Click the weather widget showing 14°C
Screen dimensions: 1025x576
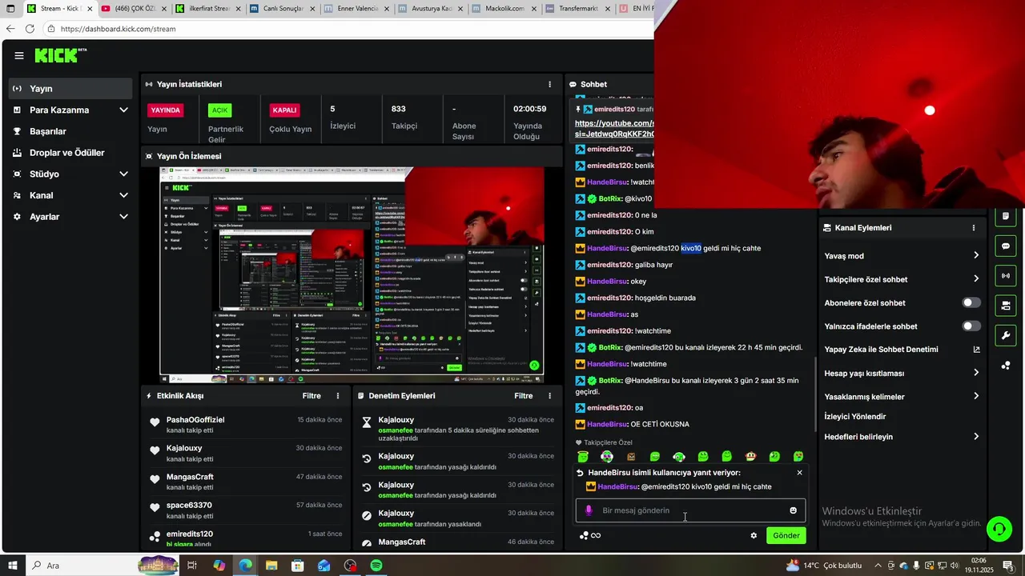click(x=824, y=566)
